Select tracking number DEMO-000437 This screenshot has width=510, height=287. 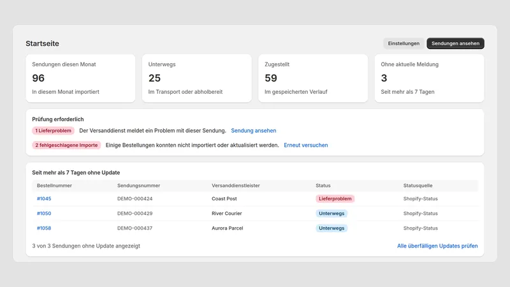pos(135,228)
